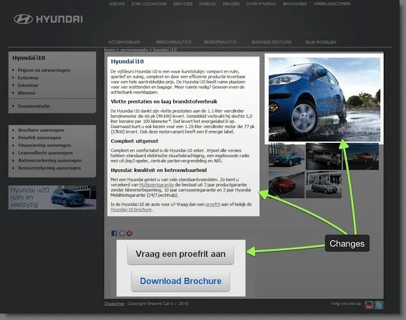Click 'home' in the breadcrumb trail
406x320 pixels.
tap(110, 50)
